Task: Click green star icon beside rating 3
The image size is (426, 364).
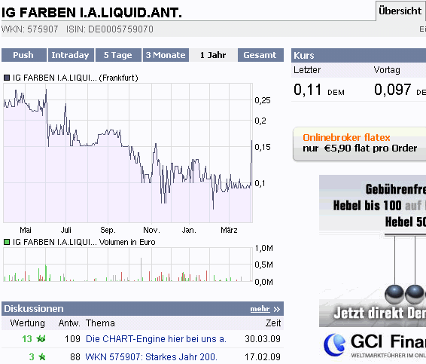Action: (42, 356)
